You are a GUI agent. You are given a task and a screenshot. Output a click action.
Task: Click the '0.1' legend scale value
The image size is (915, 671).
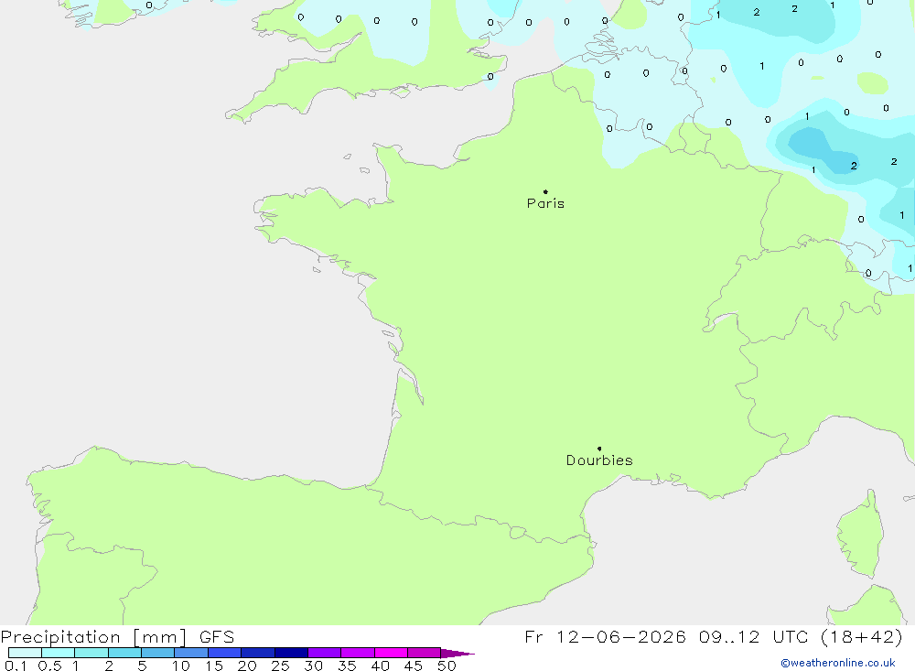tap(16, 666)
